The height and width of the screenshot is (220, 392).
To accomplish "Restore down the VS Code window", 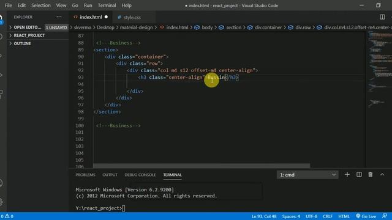I will coord(379,5).
